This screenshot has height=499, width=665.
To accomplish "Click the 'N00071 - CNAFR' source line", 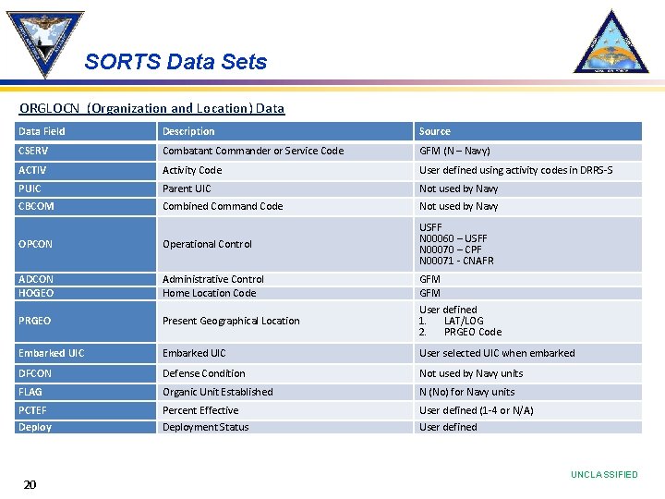I will tap(456, 261).
